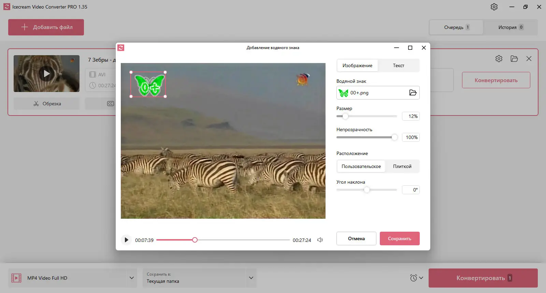This screenshot has height=293, width=546.
Task: Click the AVI film strip icon
Action: tap(92, 74)
